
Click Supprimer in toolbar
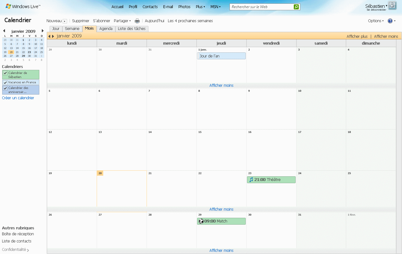point(81,21)
